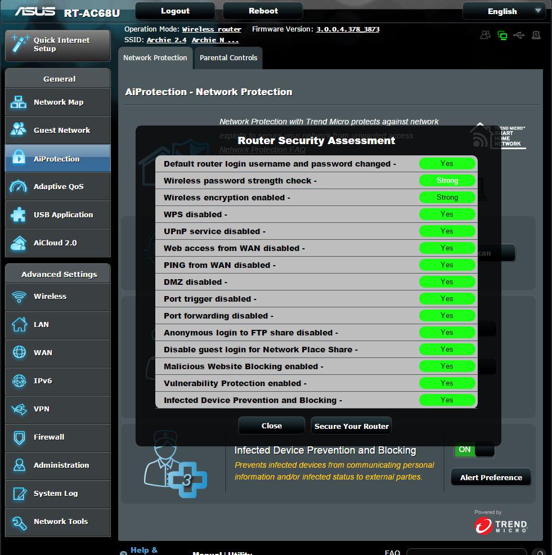Click the Adaptive QoS gauge icon
This screenshot has width=552, height=555.
click(x=19, y=186)
